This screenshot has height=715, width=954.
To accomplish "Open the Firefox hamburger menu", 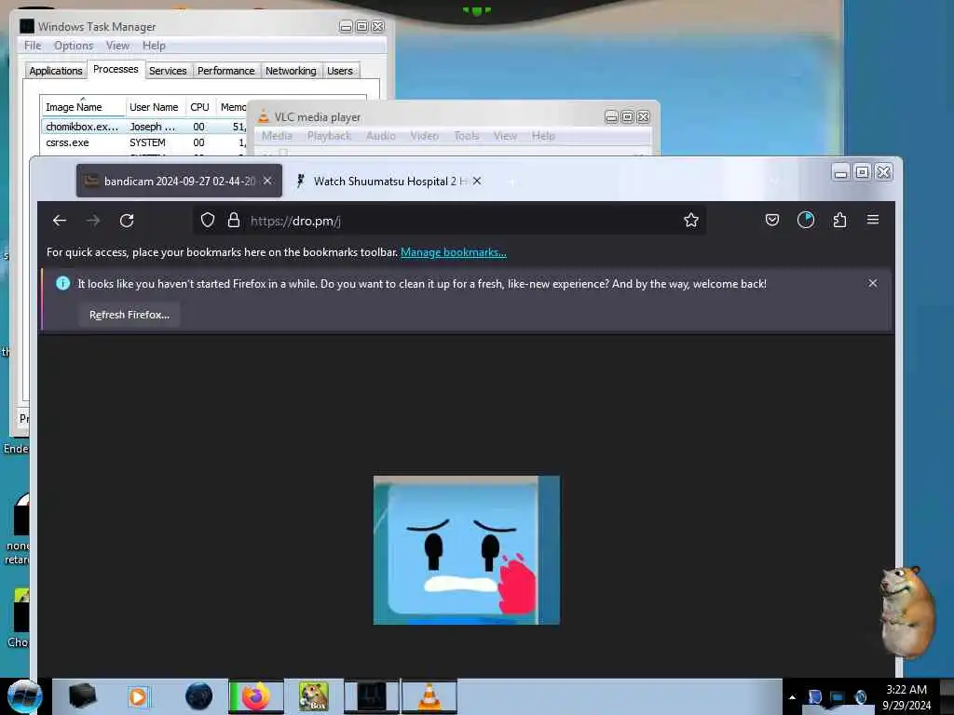I will 872,220.
